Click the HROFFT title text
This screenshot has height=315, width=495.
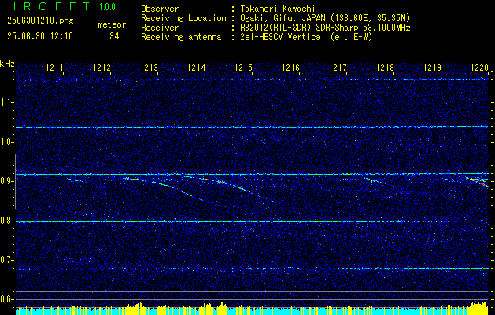click(49, 6)
